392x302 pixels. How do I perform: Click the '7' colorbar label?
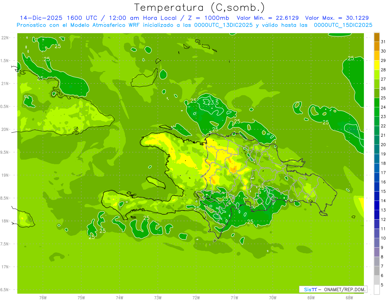pyautogui.click(x=383, y=266)
